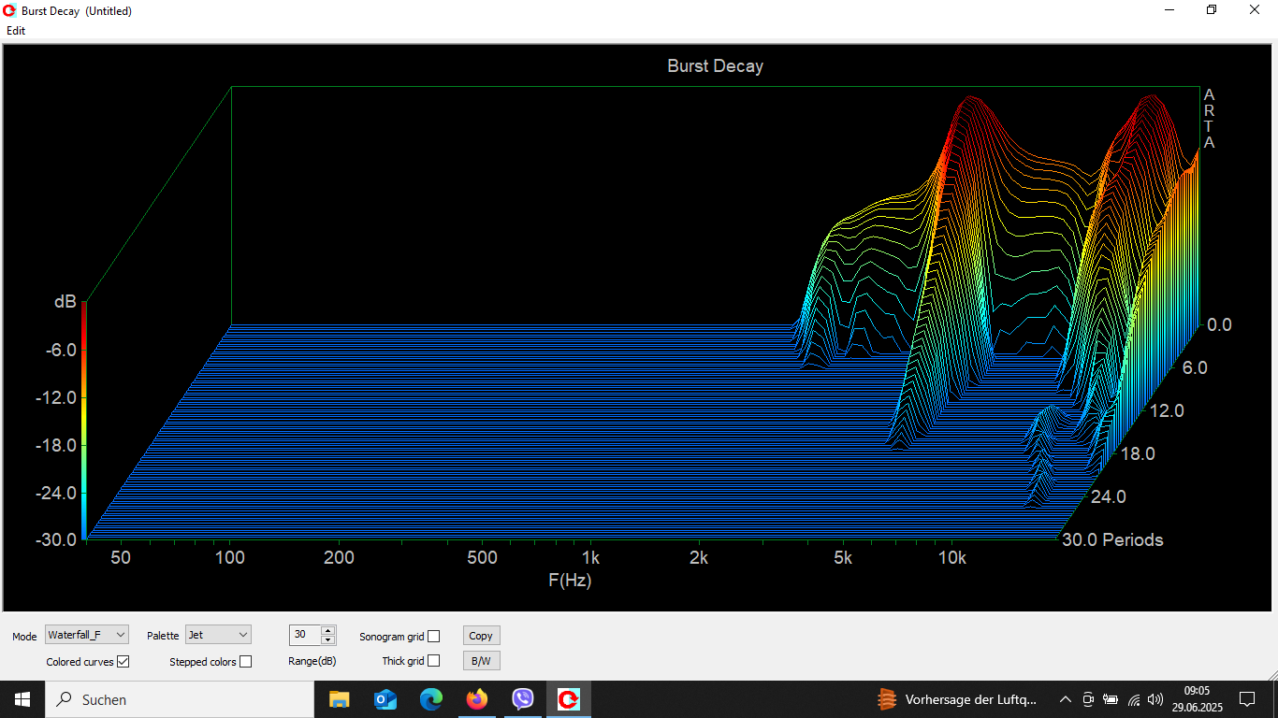Click the Meet Now camera tray icon
Viewport: 1278px width, 718px height.
(x=1088, y=699)
